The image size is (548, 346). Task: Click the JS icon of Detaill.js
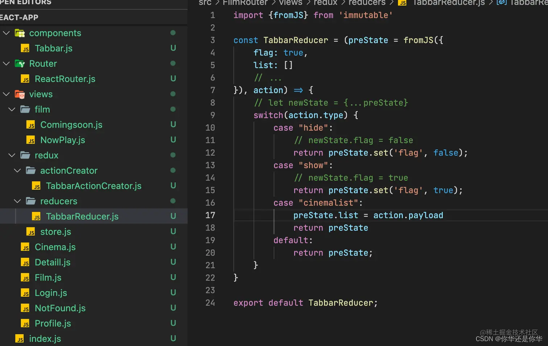[25, 263]
